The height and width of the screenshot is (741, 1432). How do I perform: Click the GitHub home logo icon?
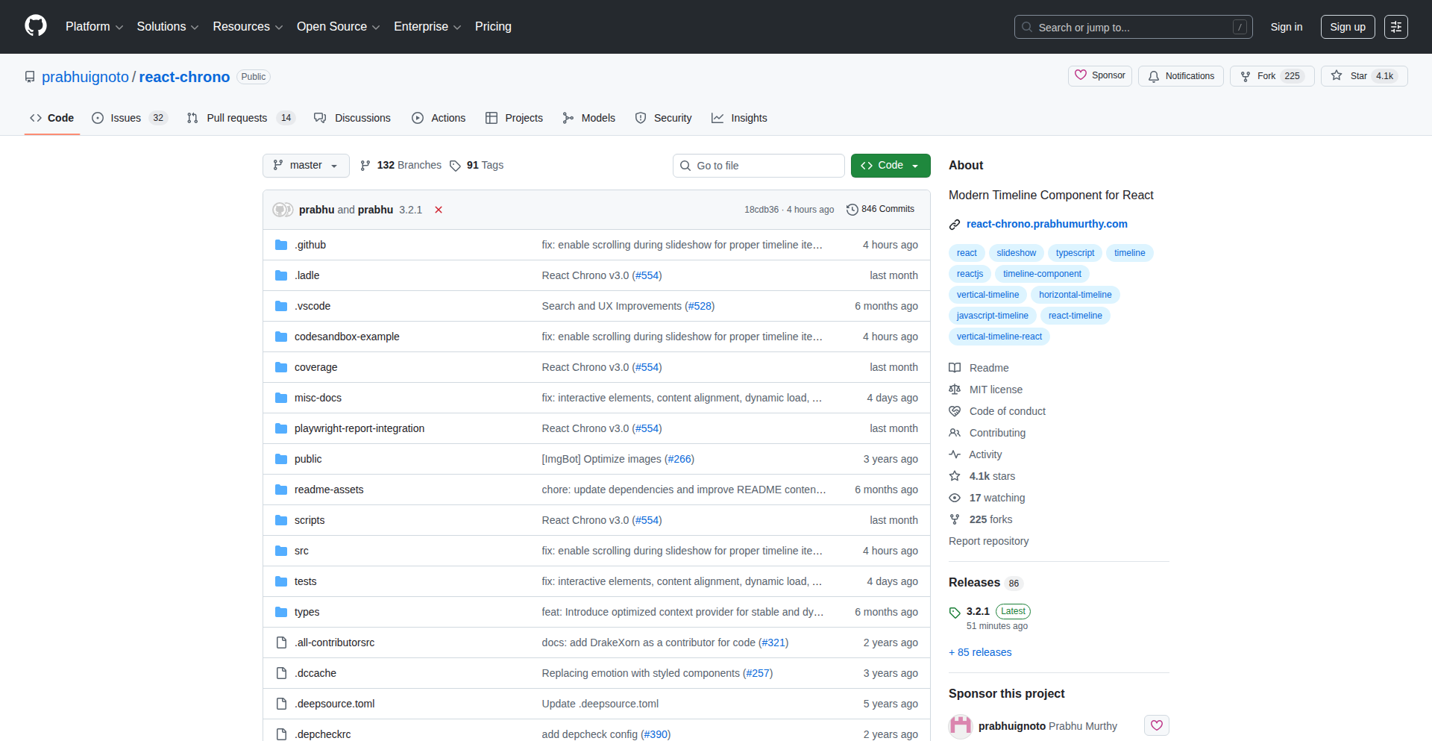34,26
